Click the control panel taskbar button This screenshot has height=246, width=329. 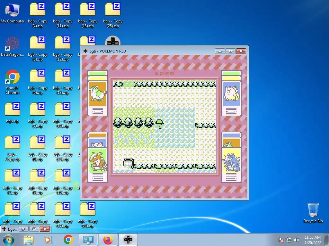click(x=88, y=240)
